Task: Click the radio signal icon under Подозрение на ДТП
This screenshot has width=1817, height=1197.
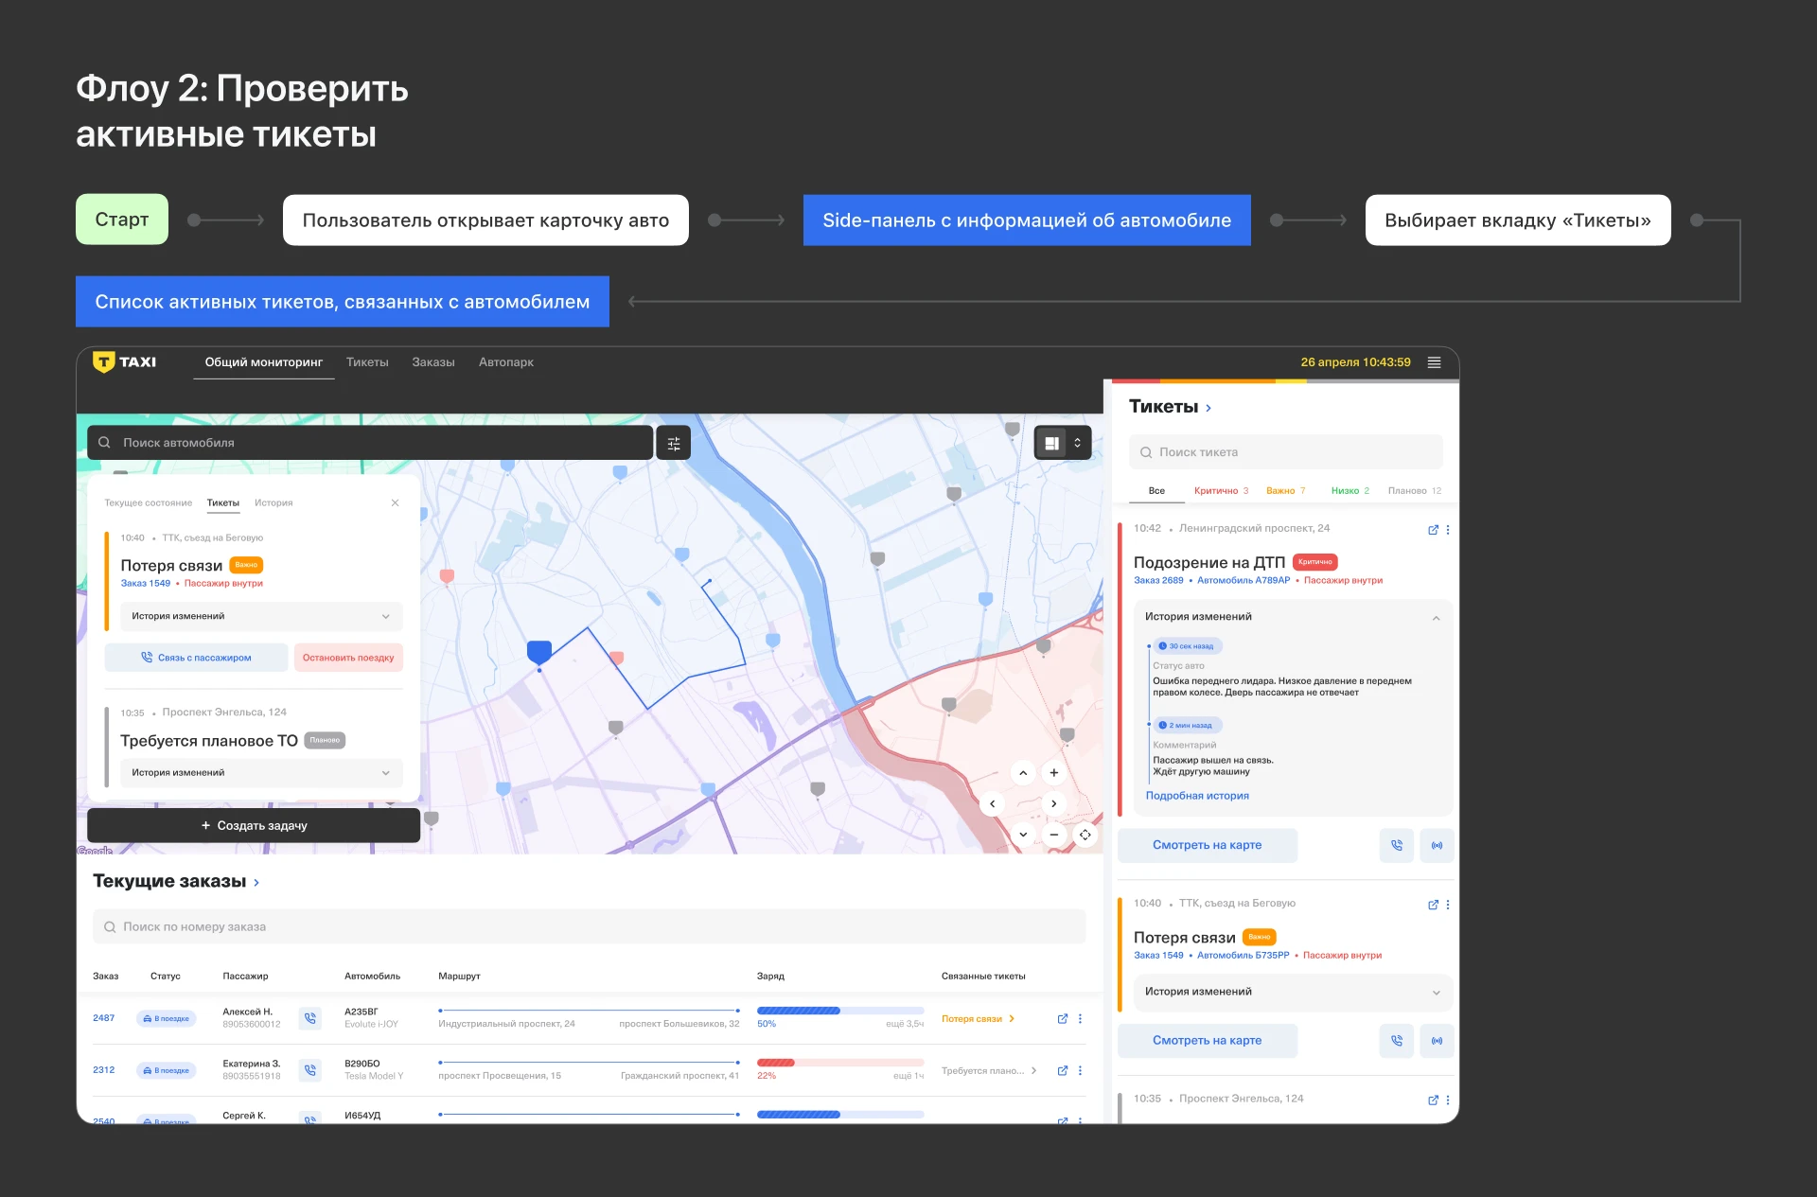Action: (x=1437, y=845)
